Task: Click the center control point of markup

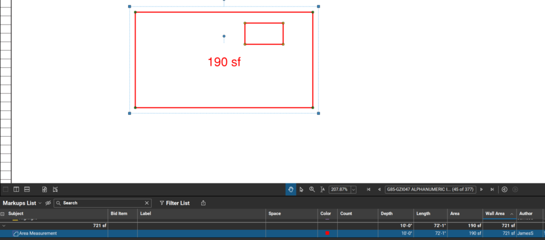Action: pyautogui.click(x=224, y=36)
